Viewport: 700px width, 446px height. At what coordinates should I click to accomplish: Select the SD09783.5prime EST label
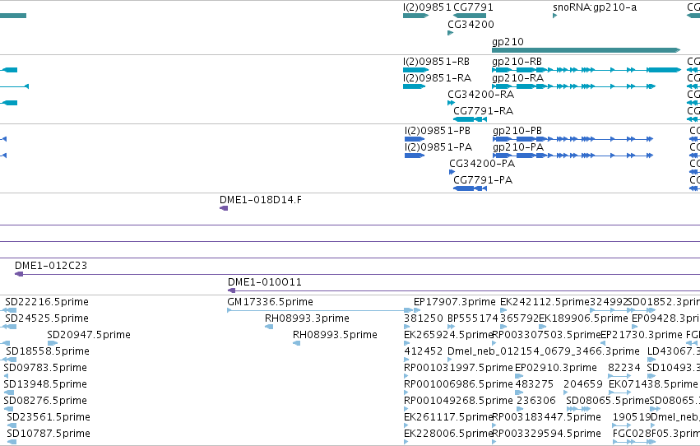click(x=45, y=368)
